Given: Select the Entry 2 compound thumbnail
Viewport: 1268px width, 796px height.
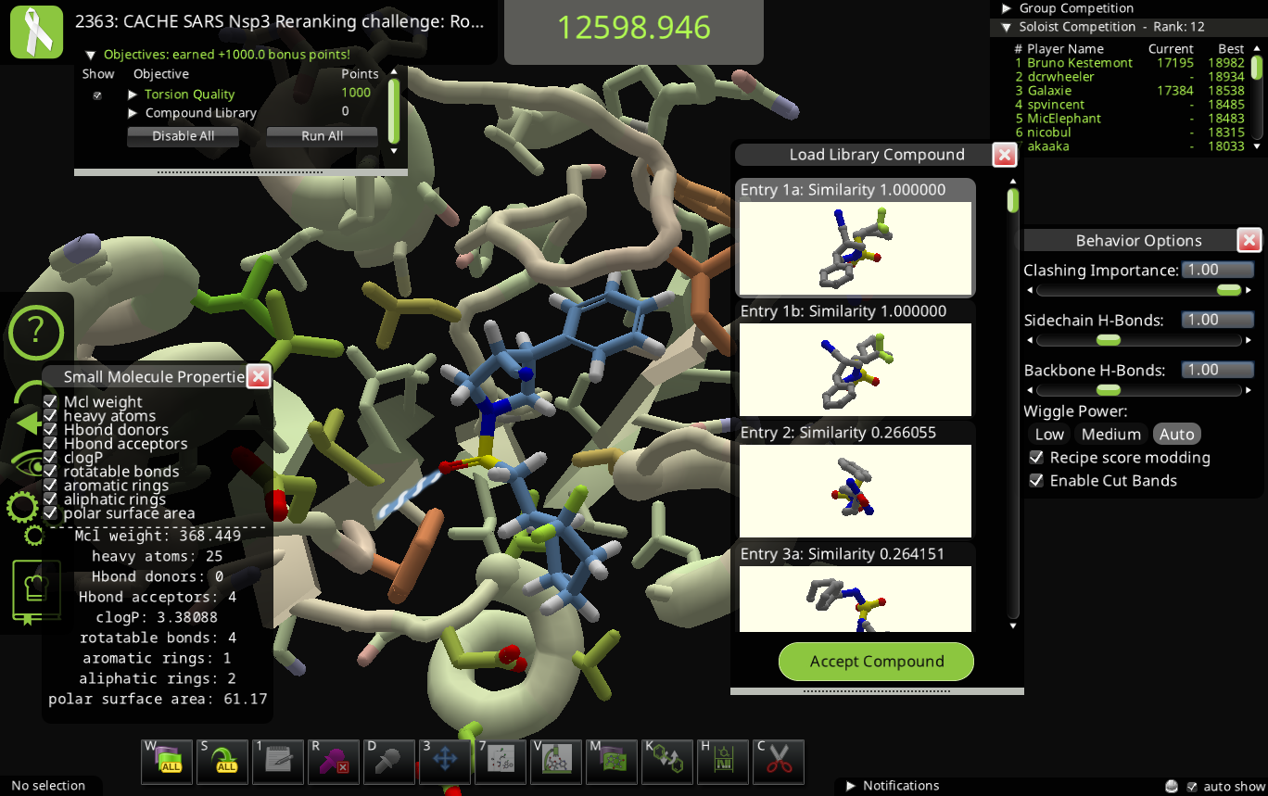Looking at the screenshot, I should click(854, 491).
